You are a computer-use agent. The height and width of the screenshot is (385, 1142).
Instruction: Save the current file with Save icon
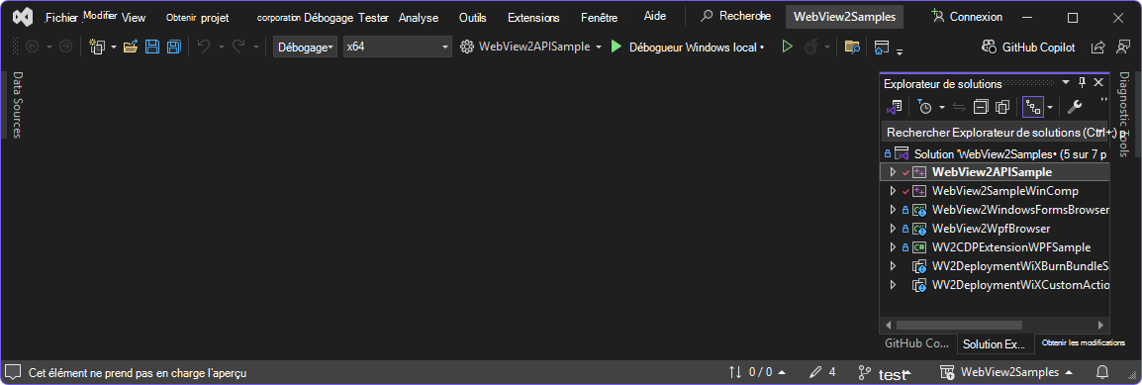tap(152, 48)
